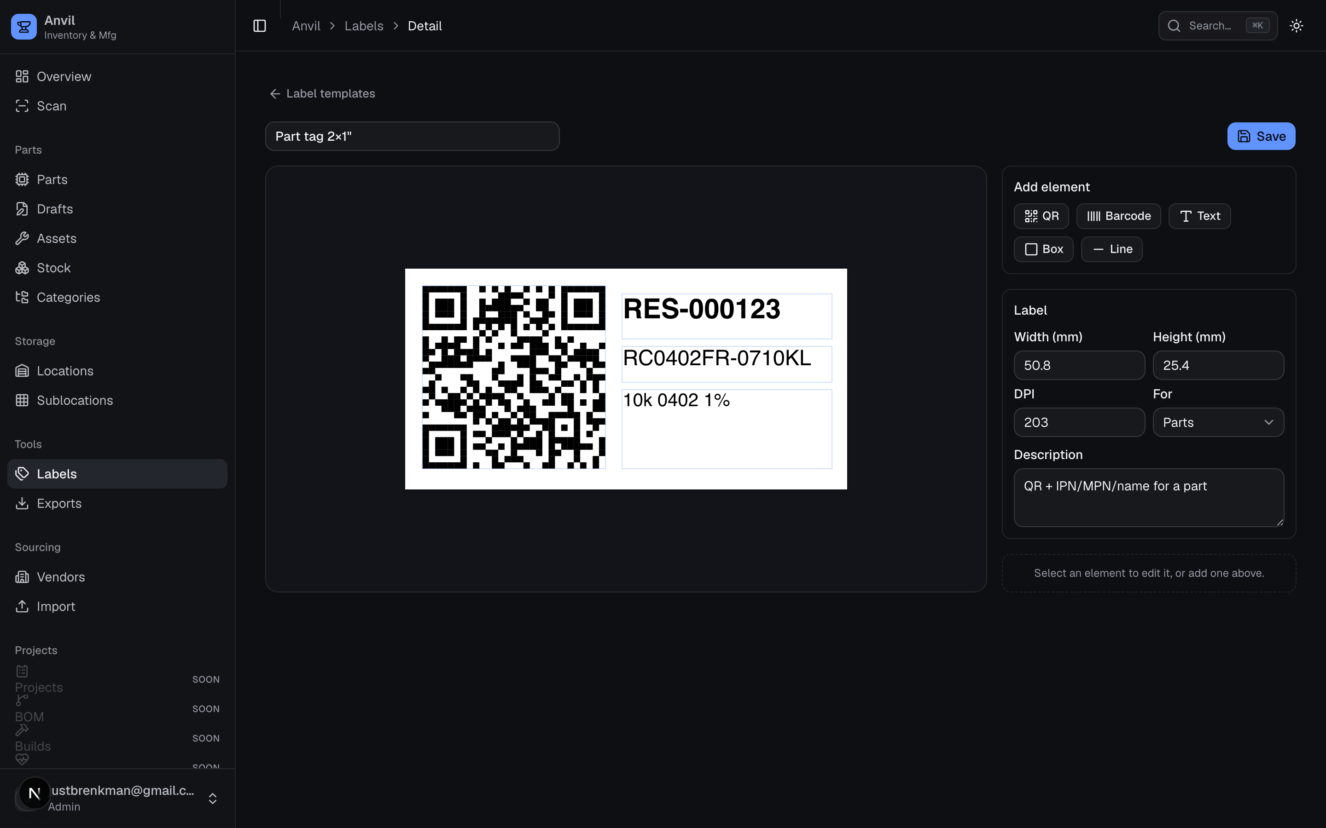Image resolution: width=1326 pixels, height=828 pixels.
Task: Open the For dropdown showing Parts
Action: pos(1218,422)
